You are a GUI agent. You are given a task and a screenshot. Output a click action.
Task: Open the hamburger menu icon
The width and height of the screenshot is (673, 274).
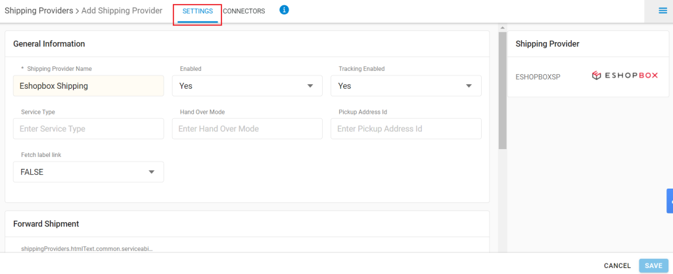pyautogui.click(x=662, y=11)
